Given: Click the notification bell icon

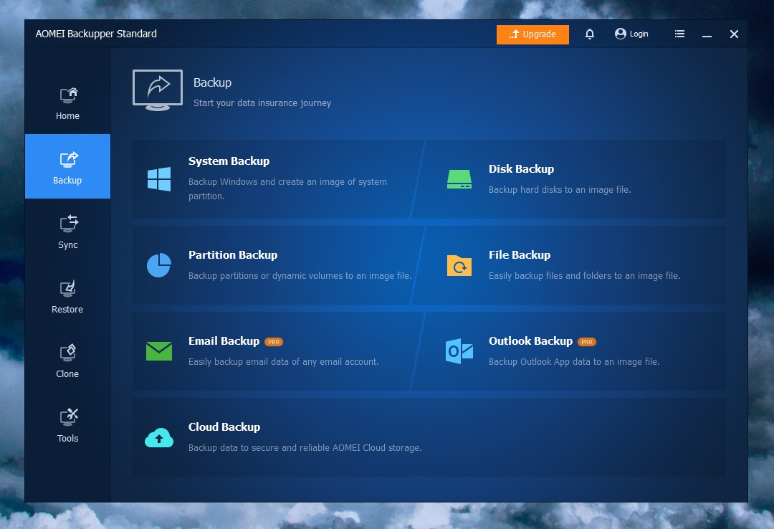Looking at the screenshot, I should (x=589, y=34).
